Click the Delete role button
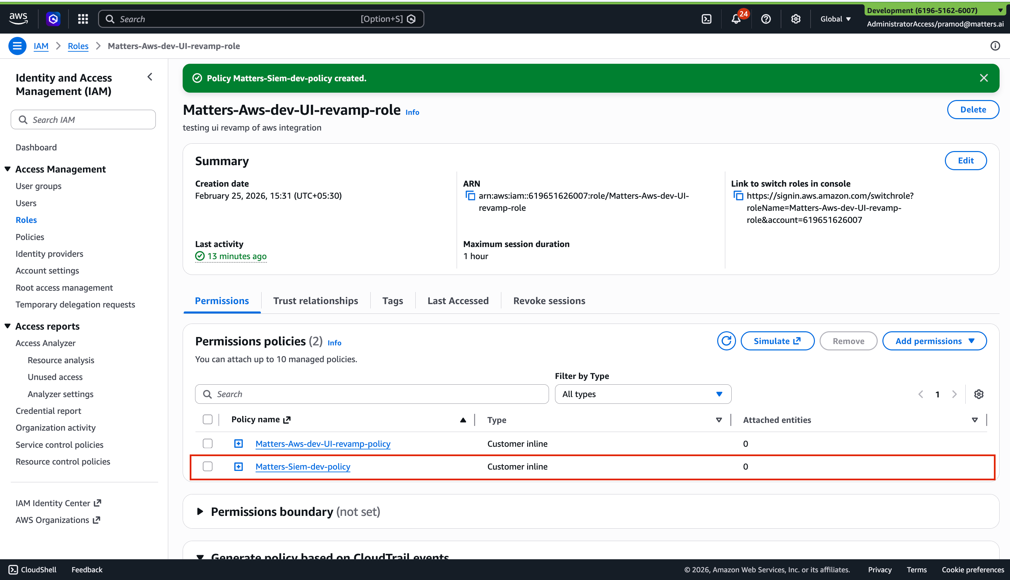The width and height of the screenshot is (1010, 580). tap(972, 109)
